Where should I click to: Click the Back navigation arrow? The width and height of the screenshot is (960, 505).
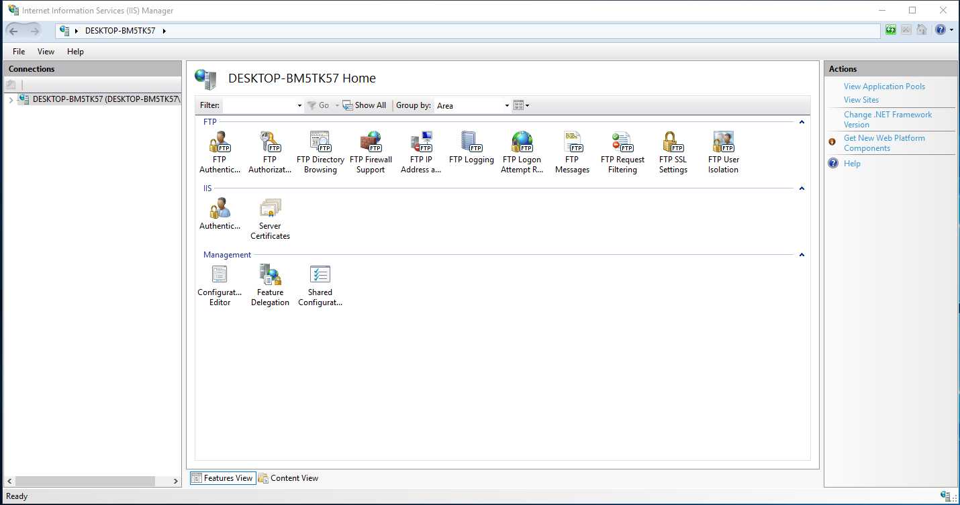pyautogui.click(x=13, y=31)
